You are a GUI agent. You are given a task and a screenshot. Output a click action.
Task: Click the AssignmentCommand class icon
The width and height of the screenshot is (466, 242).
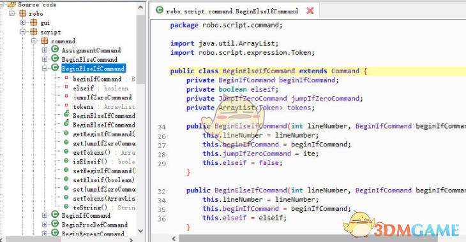click(55, 49)
